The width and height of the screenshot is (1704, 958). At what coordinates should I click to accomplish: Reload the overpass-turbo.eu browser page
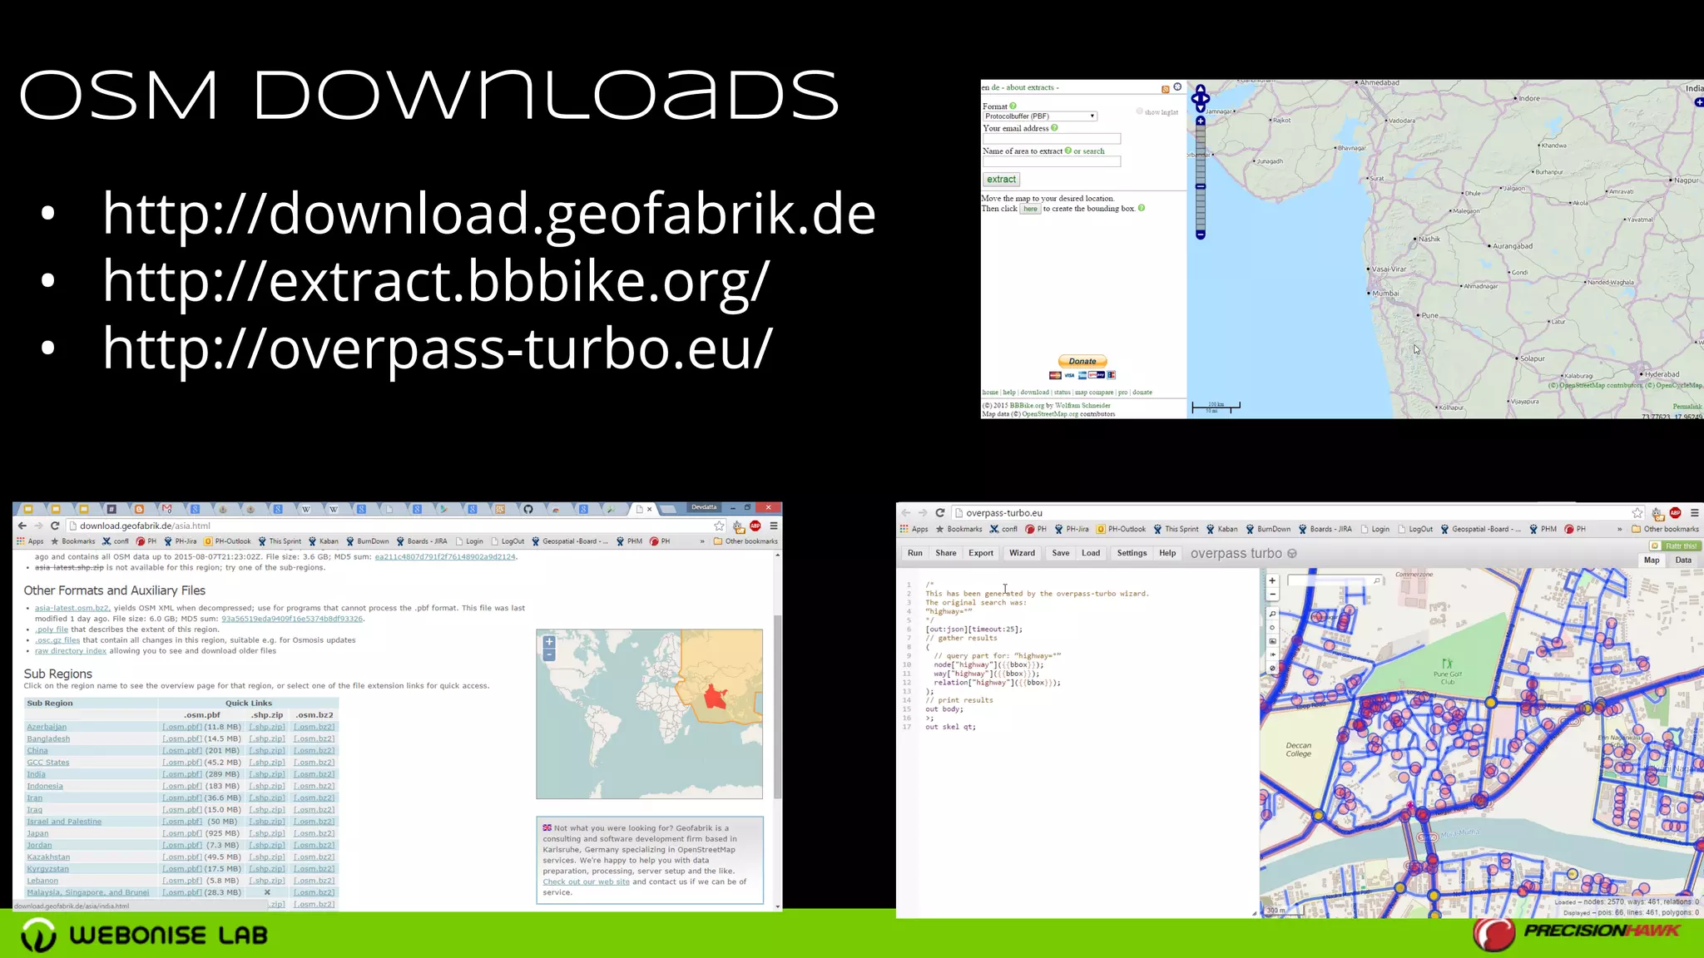(940, 513)
